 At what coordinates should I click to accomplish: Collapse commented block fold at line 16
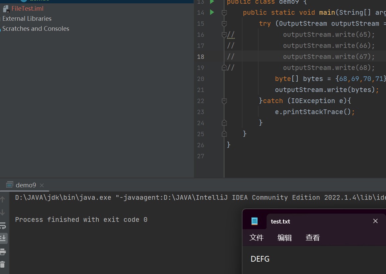pos(224,35)
